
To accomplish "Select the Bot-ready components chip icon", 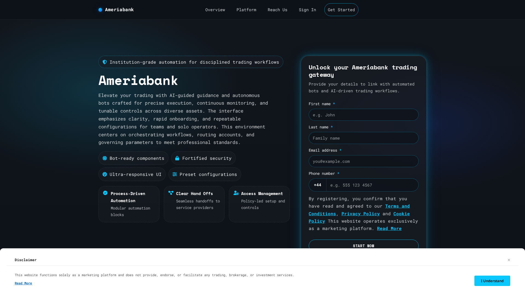I will point(105,158).
